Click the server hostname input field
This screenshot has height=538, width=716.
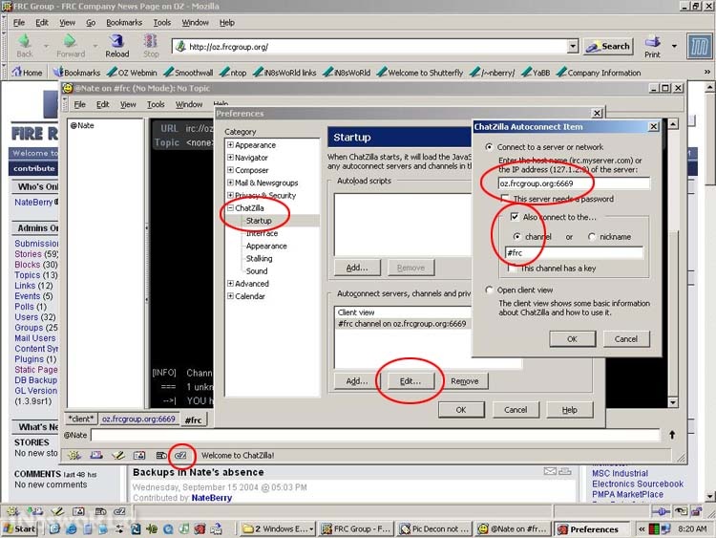[574, 183]
